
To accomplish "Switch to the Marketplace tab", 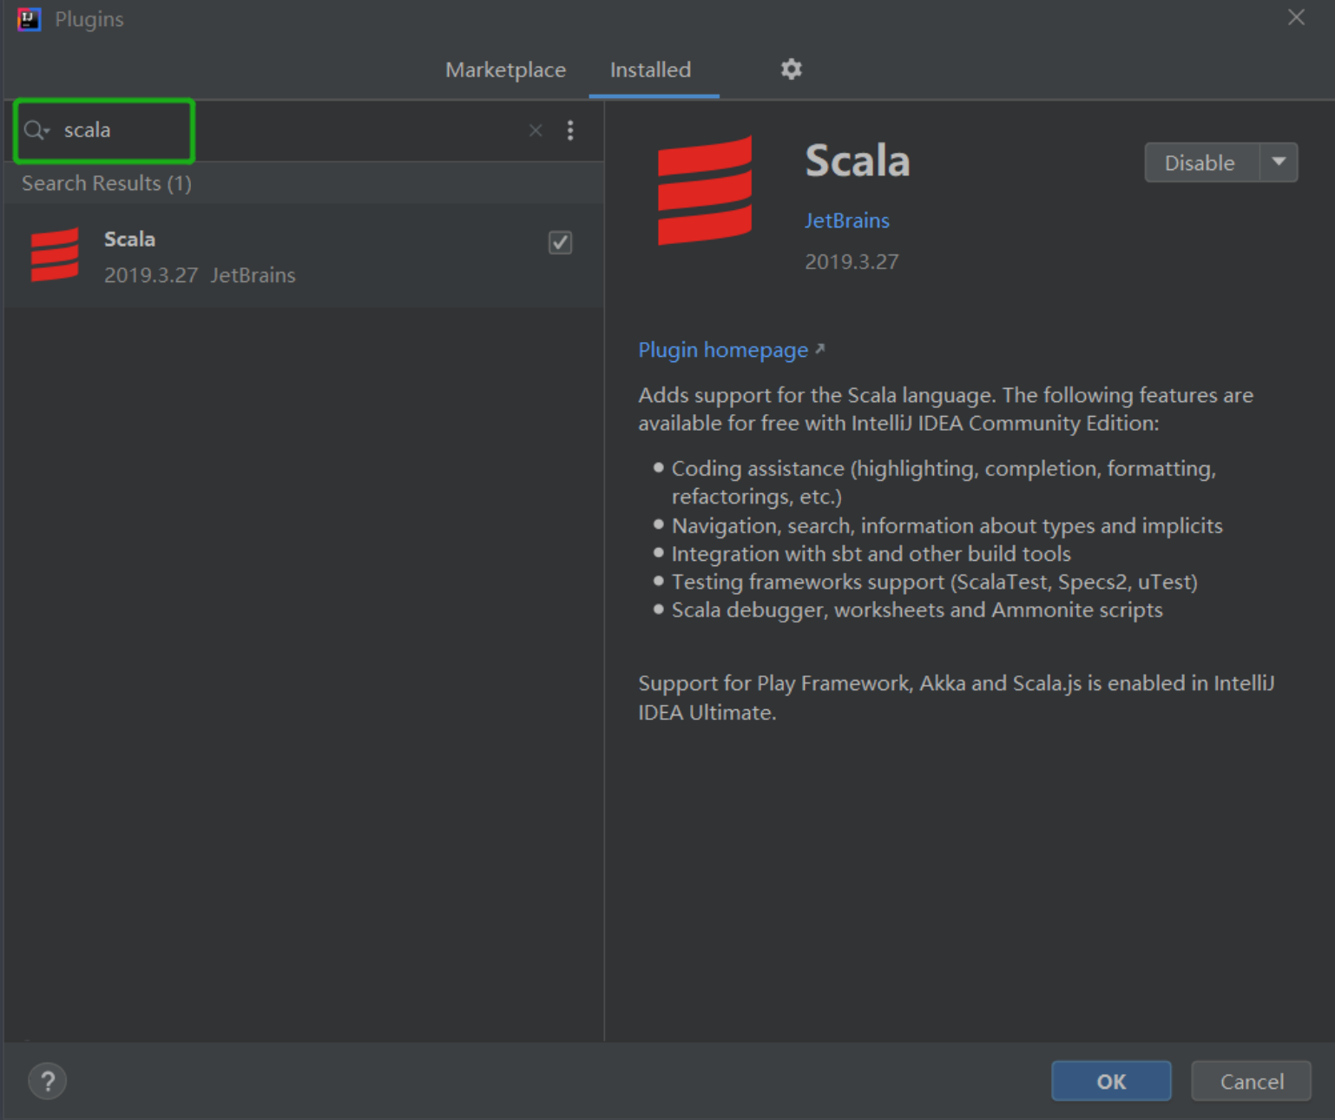I will [x=506, y=69].
